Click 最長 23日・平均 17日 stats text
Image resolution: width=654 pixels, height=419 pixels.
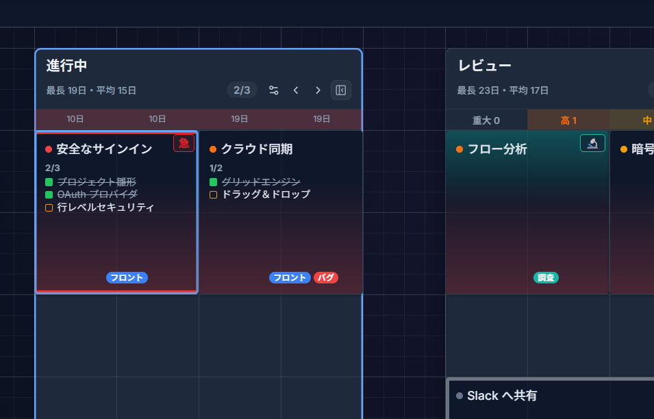tap(503, 90)
